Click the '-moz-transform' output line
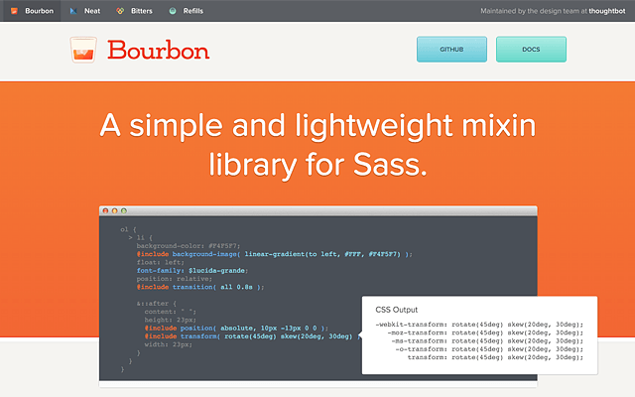Viewport: 635px width, 397px height. pos(485,332)
